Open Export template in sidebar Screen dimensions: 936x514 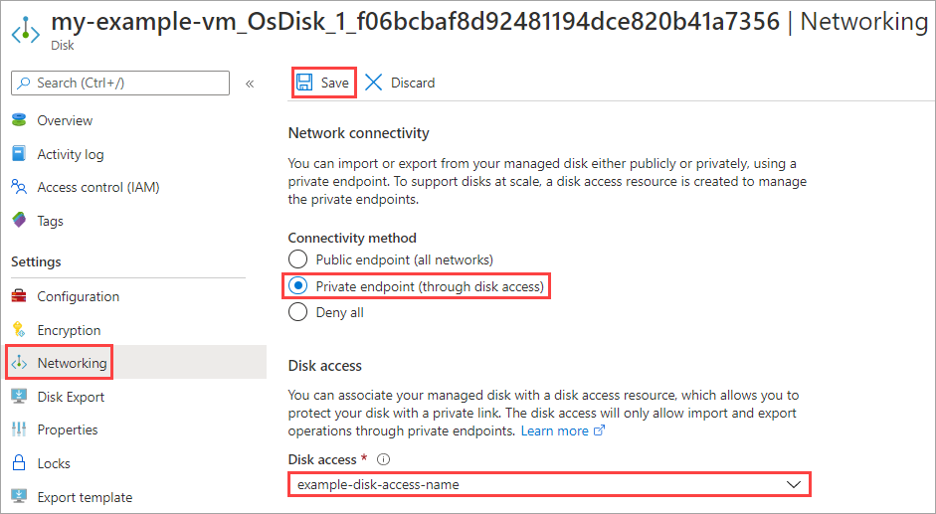pos(85,497)
